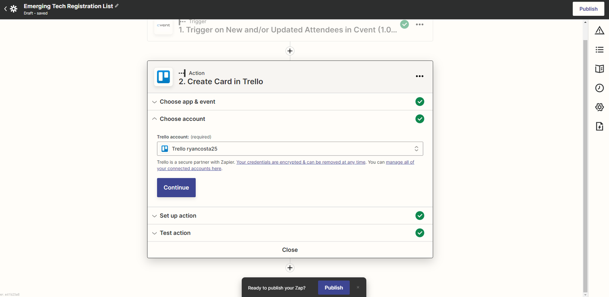Expand the Set up action section

click(177, 215)
